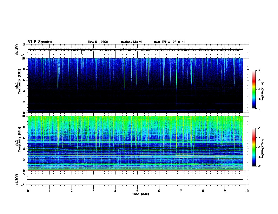Click the "-3" label on ch.2 color bar
Viewport: 278px width, 214px height.
click(x=259, y=128)
